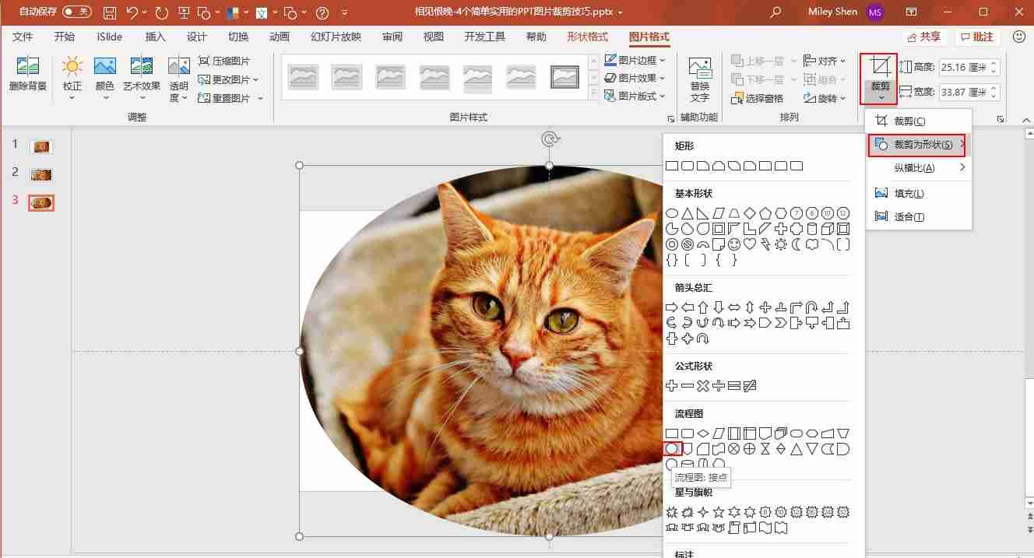Click the save icon in title bar
Screen dimensions: 1034x558
tap(110, 12)
